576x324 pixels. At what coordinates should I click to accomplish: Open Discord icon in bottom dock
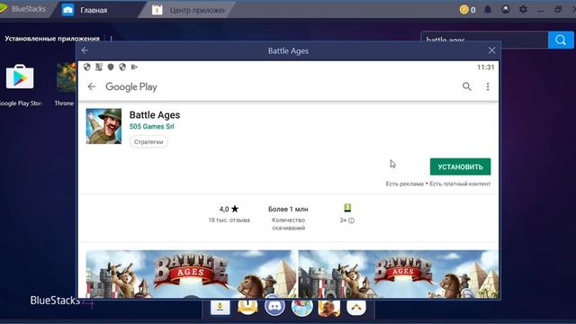coord(274,306)
